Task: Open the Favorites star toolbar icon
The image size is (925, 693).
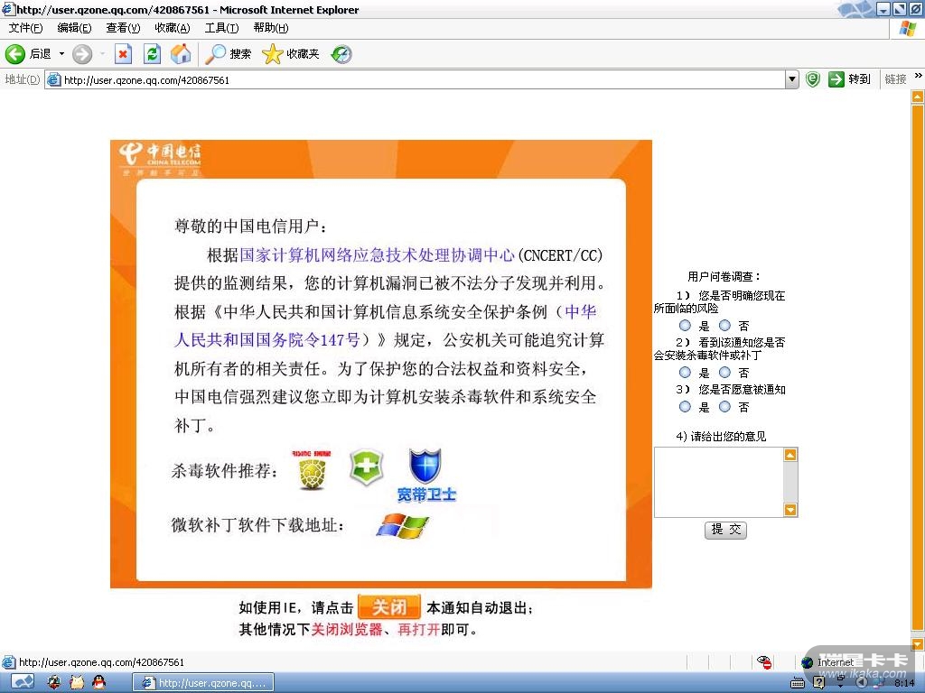Action: point(272,54)
